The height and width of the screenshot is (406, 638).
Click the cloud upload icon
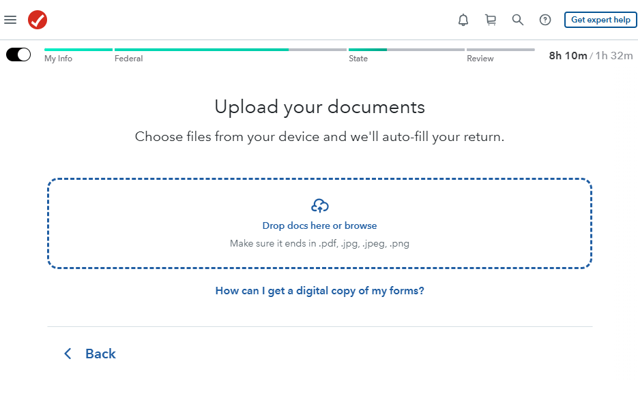pos(319,206)
